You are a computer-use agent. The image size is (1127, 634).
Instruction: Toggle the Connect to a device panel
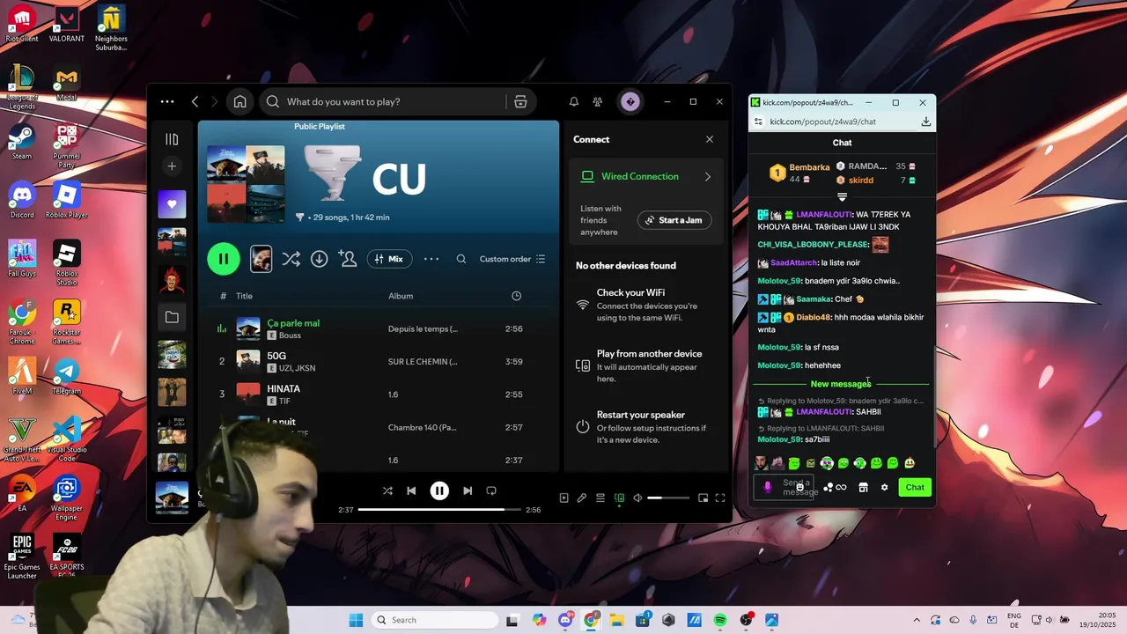[x=619, y=498]
